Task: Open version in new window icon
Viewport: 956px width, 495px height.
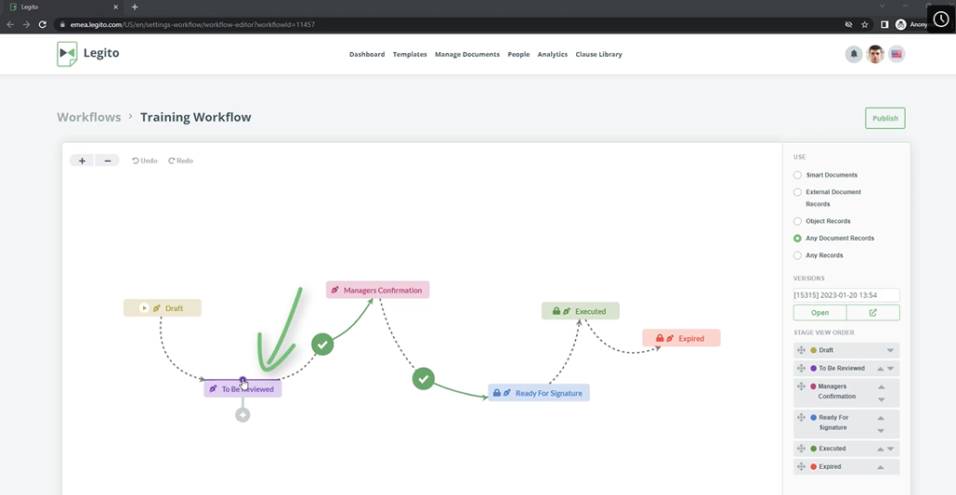Action: coord(873,313)
